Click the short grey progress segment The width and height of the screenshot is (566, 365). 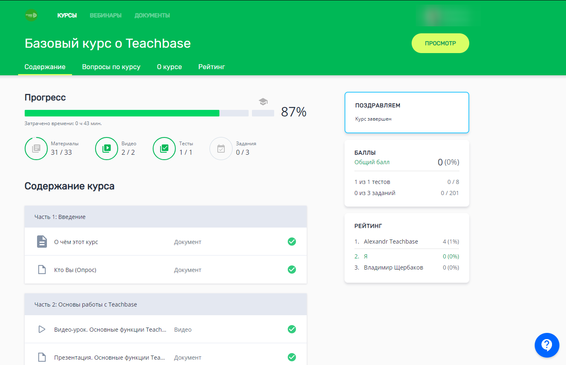(x=263, y=113)
